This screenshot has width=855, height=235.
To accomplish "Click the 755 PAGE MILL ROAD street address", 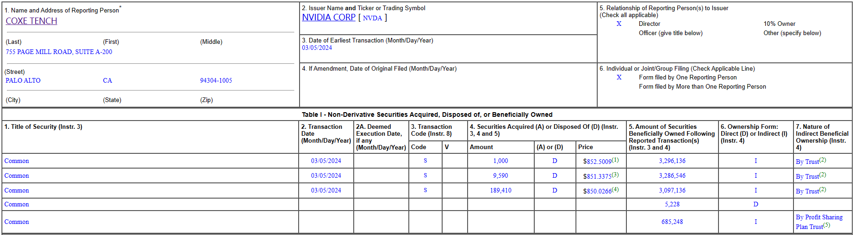I will 59,52.
